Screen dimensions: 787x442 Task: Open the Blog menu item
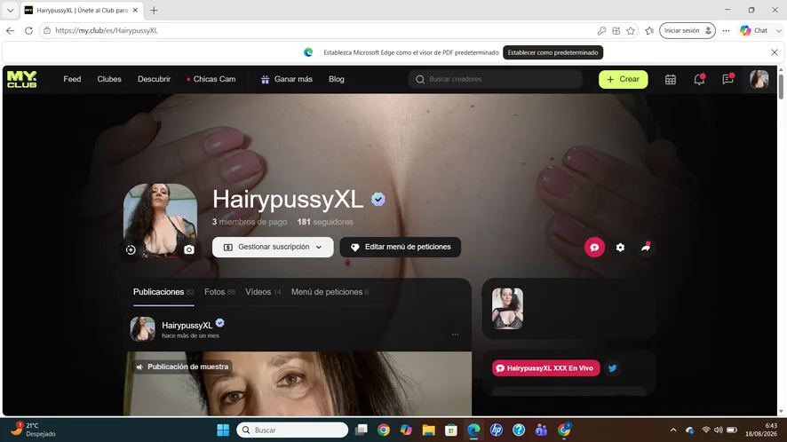337,79
